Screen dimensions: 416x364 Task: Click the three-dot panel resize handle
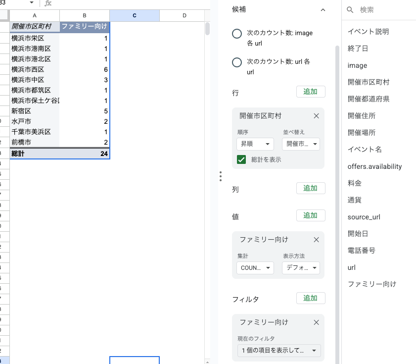220,176
